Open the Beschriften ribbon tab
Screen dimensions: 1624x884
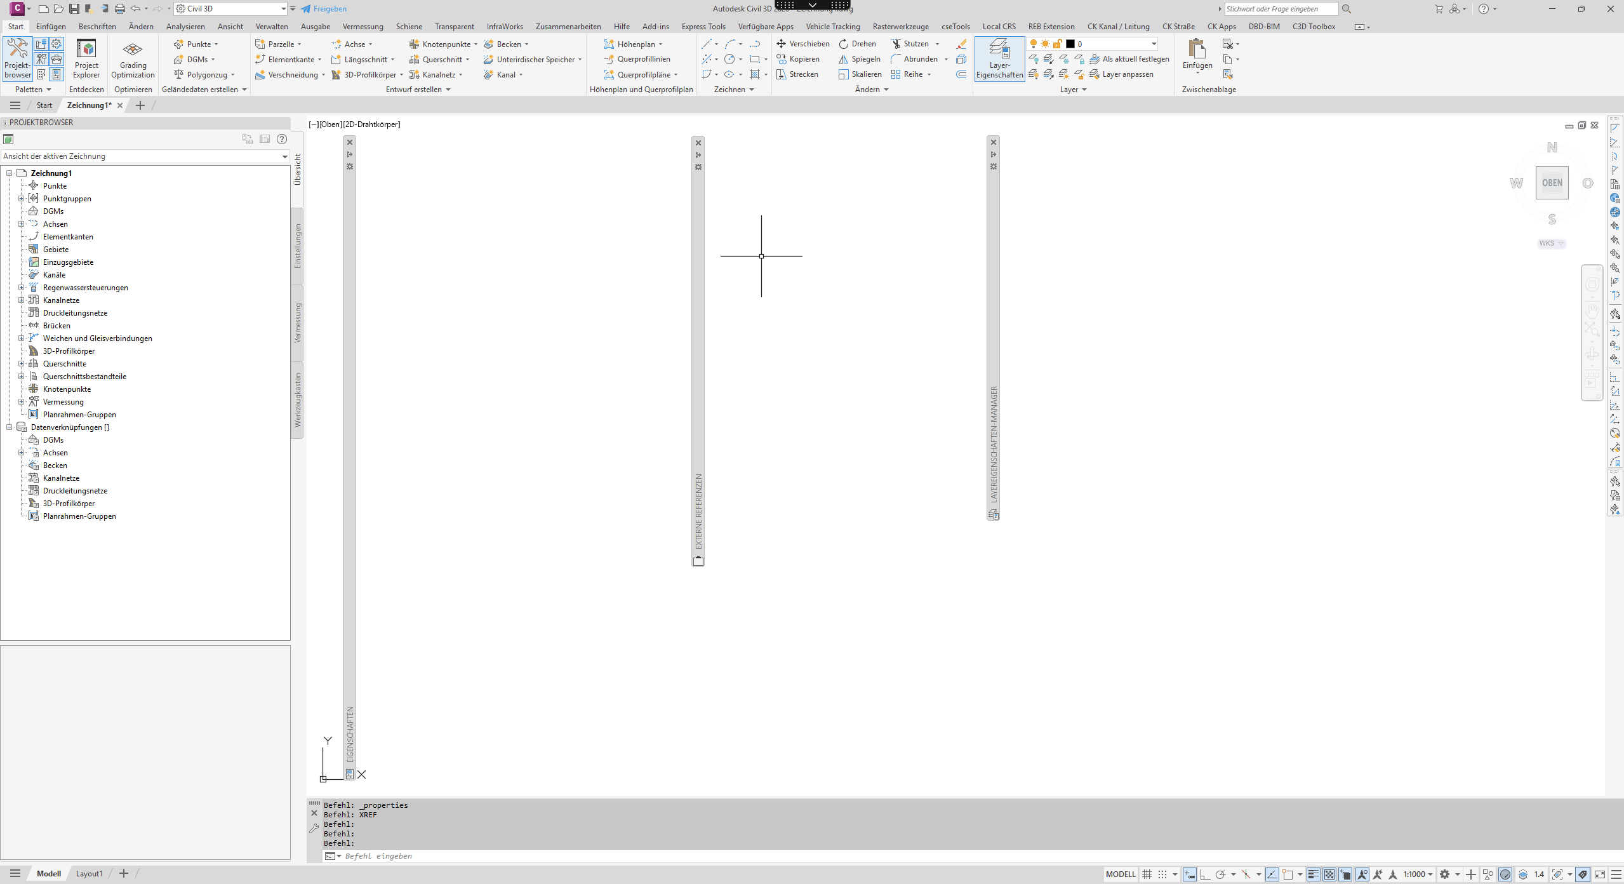pos(97,27)
